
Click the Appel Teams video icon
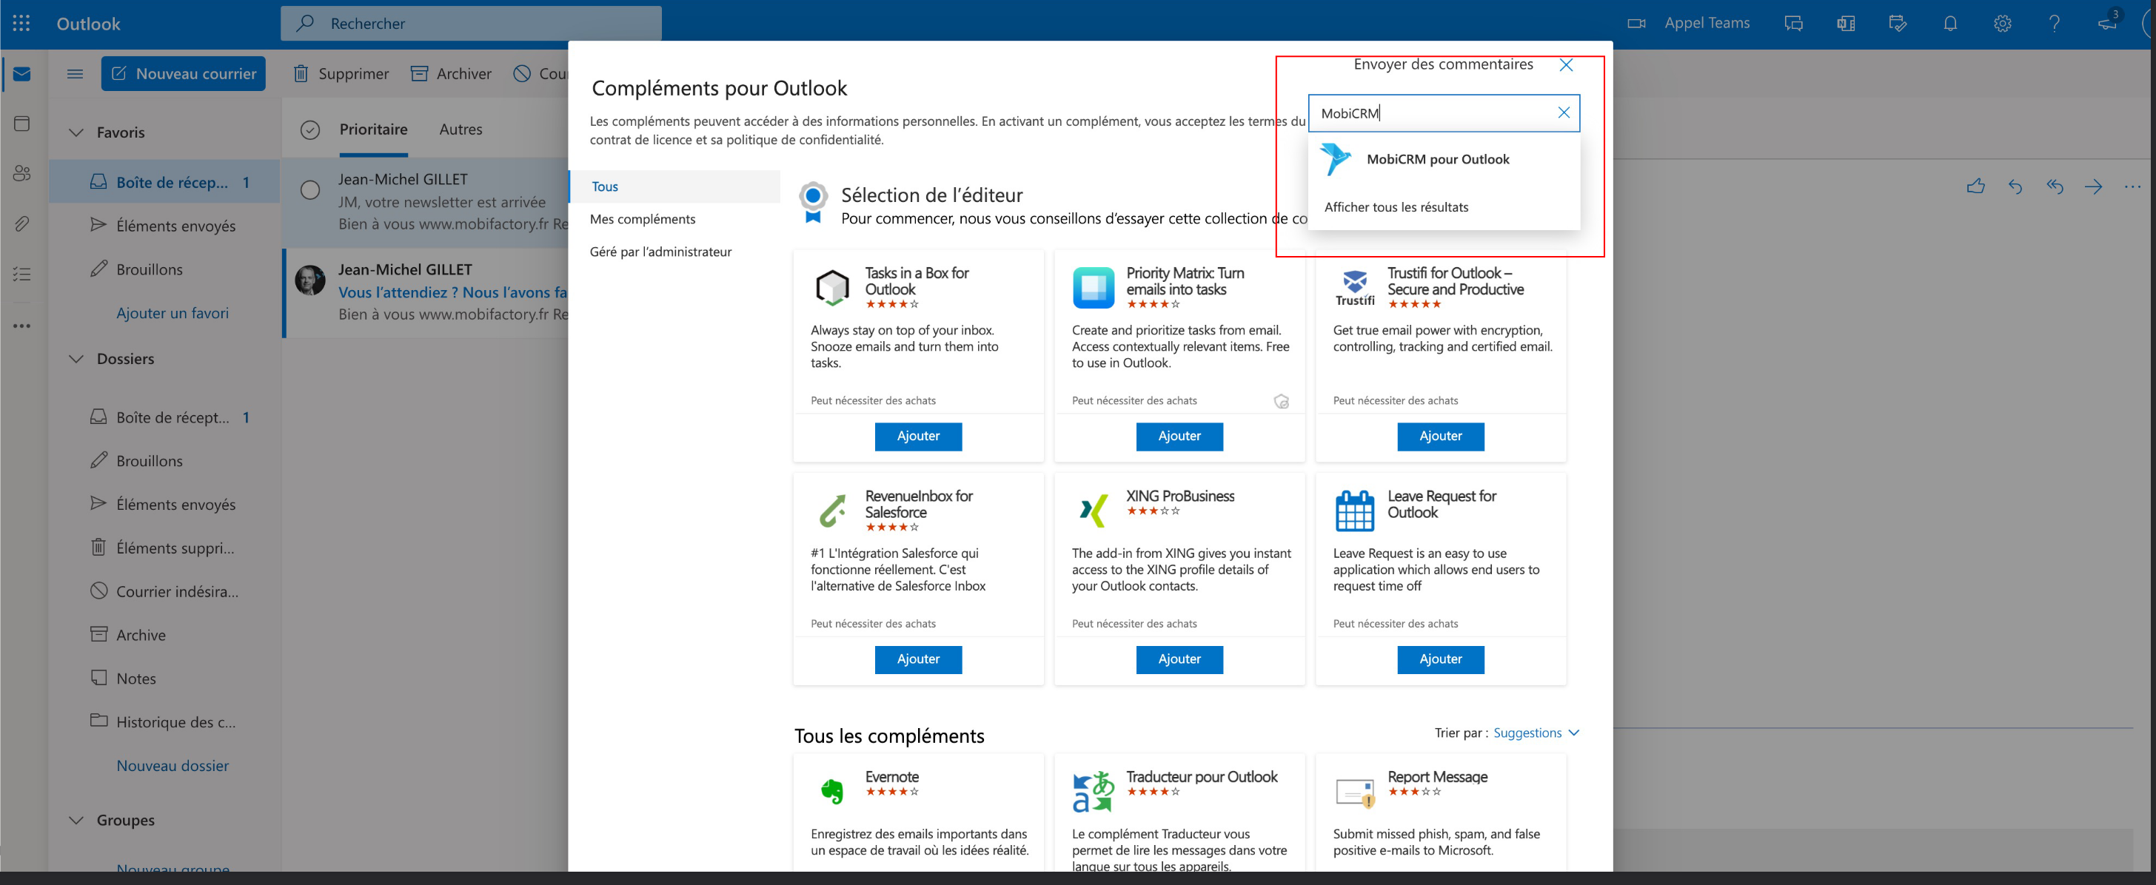pyautogui.click(x=1636, y=24)
